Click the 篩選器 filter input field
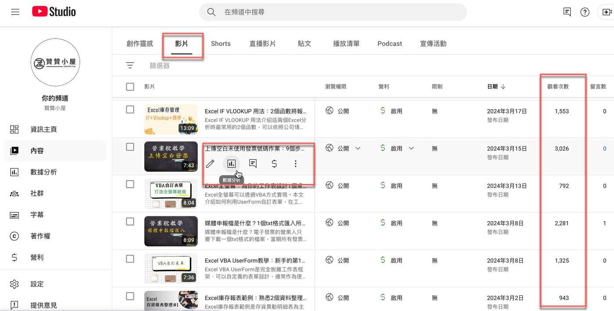This screenshot has height=311, width=614. click(160, 66)
